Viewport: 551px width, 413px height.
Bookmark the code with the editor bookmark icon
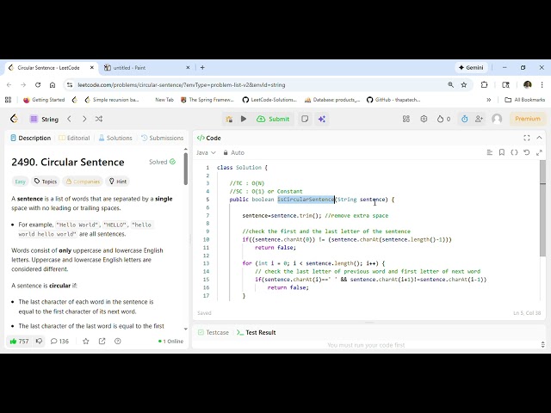[502, 152]
